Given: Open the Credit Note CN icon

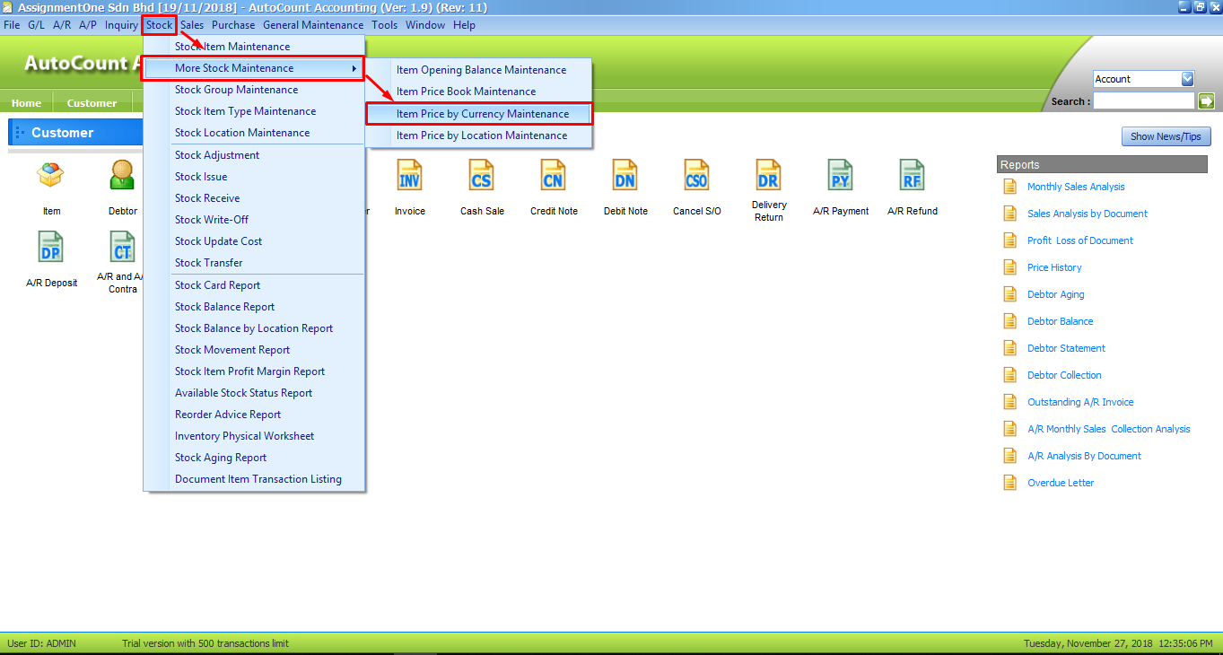Looking at the screenshot, I should coord(554,175).
